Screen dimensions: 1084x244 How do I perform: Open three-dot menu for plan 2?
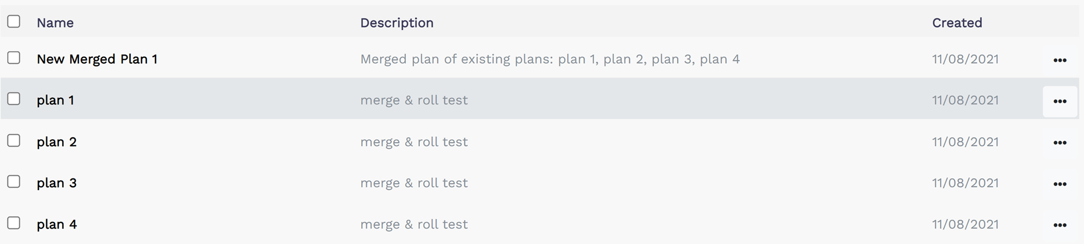point(1060,143)
